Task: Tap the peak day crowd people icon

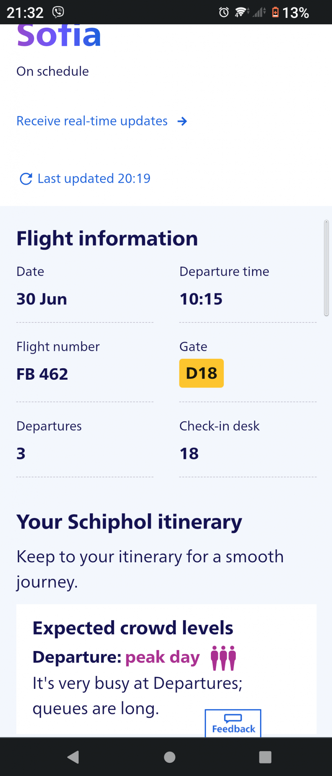Action: click(x=223, y=658)
